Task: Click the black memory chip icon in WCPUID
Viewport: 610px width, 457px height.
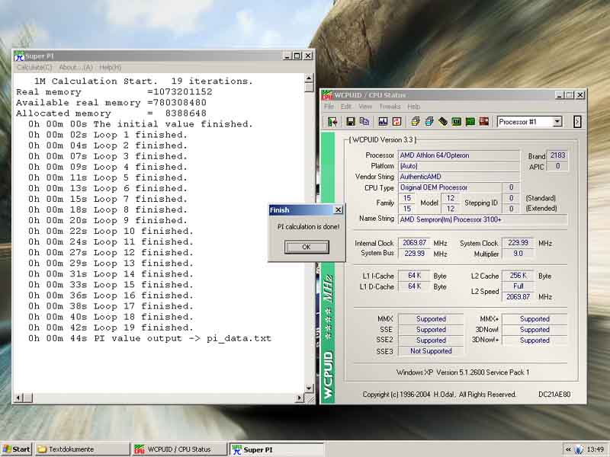Action: [443, 122]
